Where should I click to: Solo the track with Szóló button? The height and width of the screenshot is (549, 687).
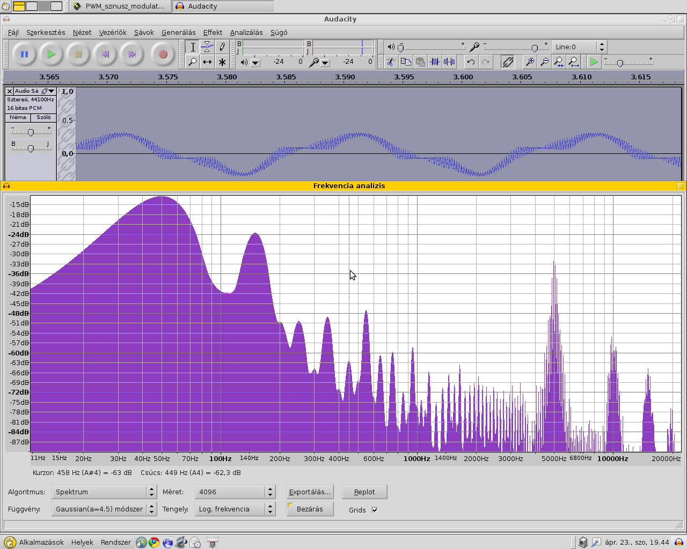coord(43,117)
